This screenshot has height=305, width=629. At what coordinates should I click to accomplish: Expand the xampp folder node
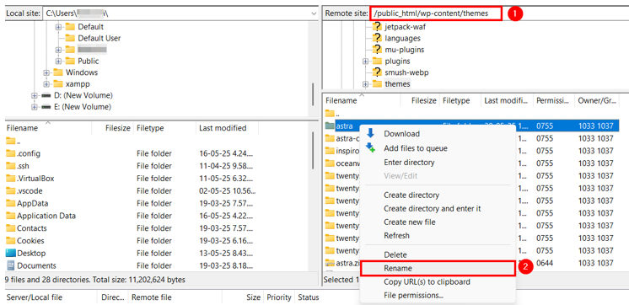point(46,84)
